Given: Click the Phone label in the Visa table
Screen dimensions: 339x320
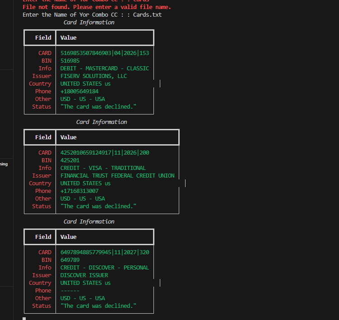Looking at the screenshot, I should pos(43,191).
